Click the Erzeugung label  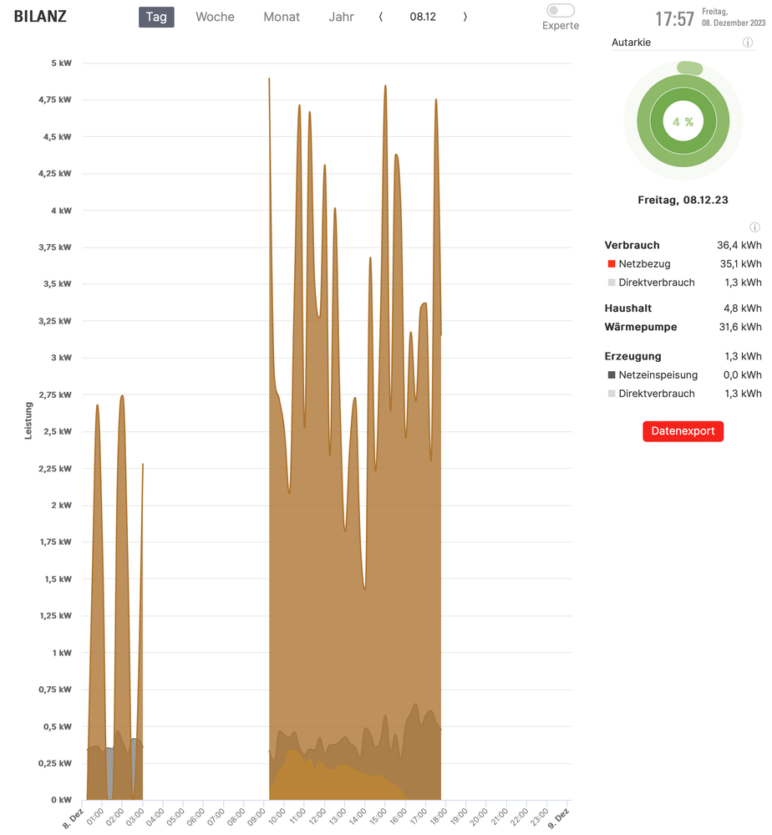coord(632,356)
